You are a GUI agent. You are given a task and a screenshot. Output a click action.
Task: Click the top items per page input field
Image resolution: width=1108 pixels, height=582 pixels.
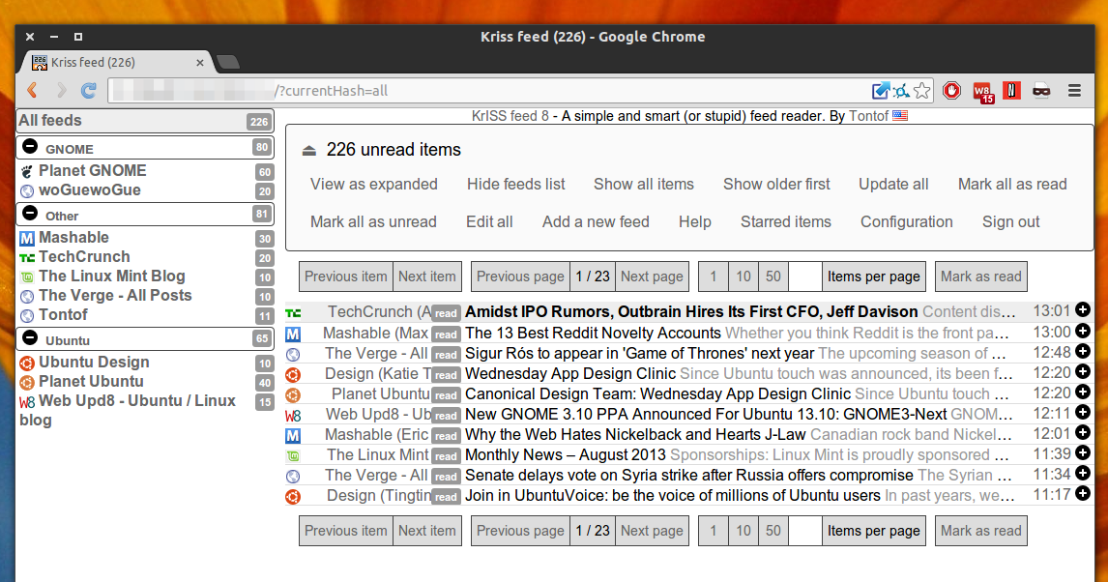tap(804, 276)
